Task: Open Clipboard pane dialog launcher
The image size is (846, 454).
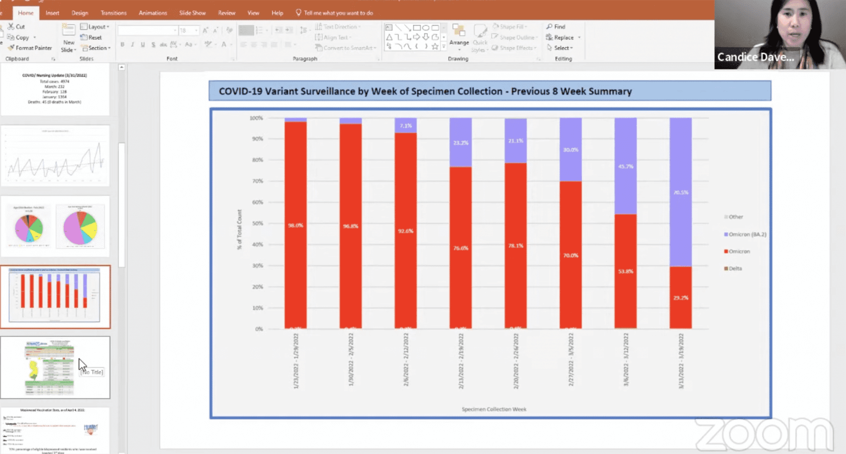Action: pyautogui.click(x=53, y=59)
